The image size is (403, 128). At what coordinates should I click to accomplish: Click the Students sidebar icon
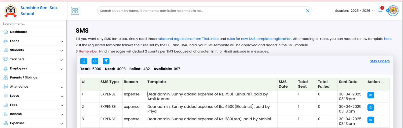click(6, 50)
